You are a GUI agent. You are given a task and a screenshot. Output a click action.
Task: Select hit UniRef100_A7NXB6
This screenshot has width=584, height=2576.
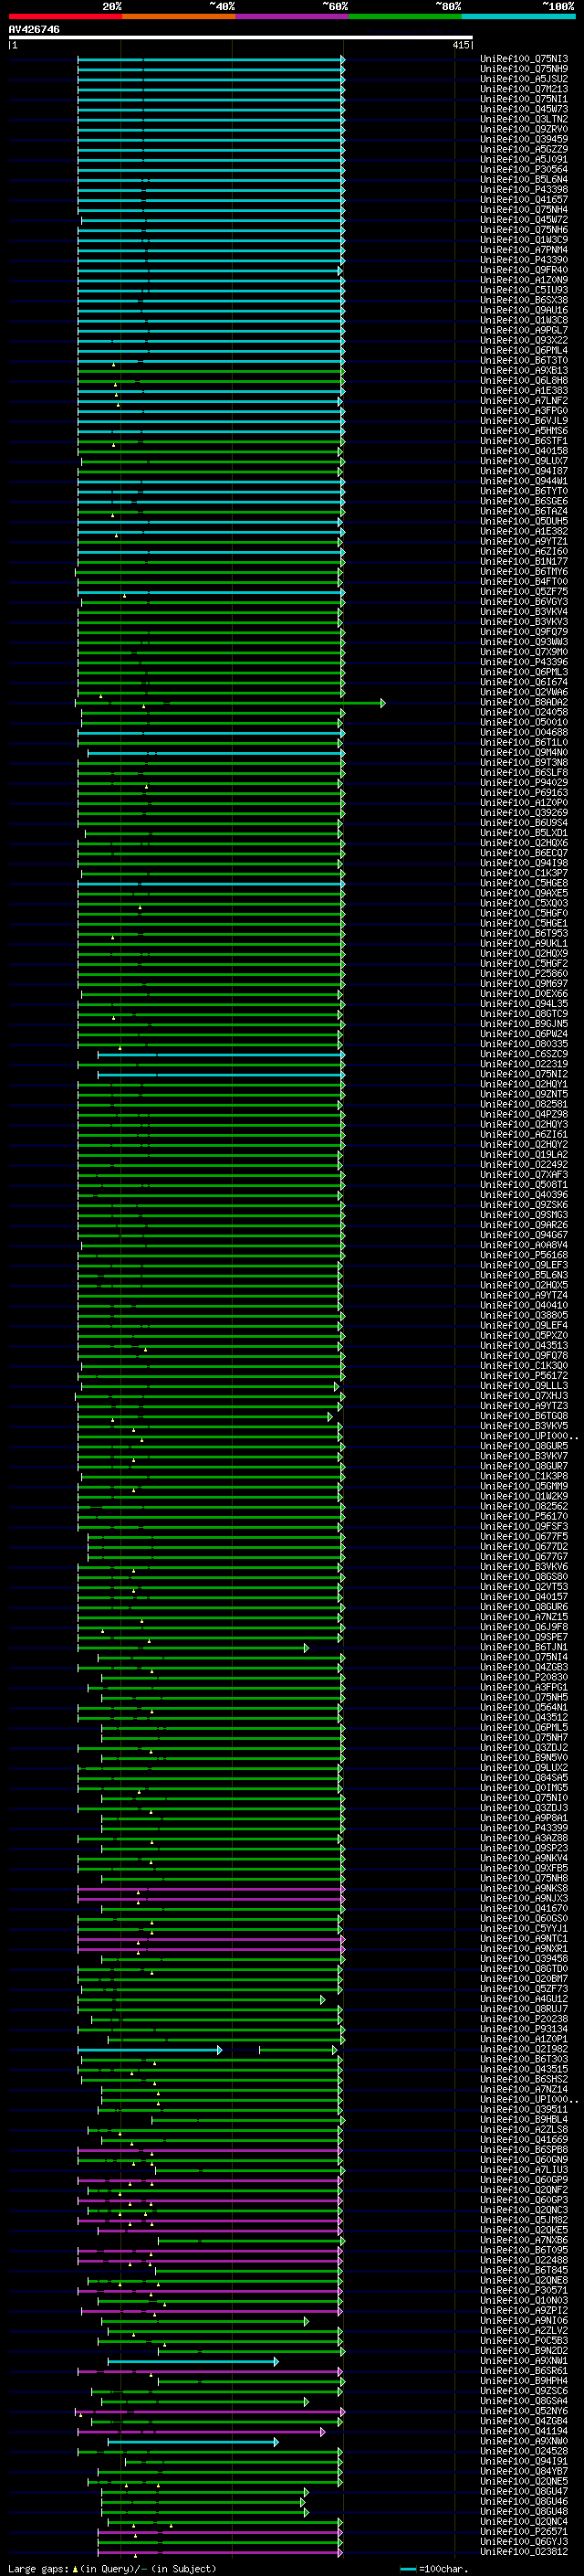tap(524, 2240)
